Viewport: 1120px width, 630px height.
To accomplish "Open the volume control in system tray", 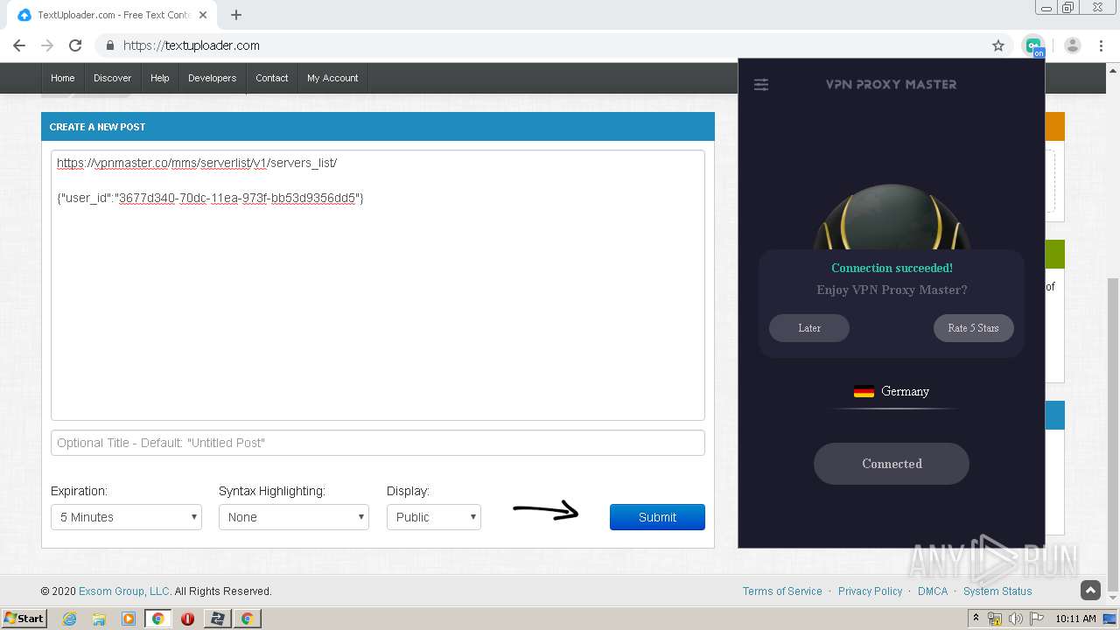I will pos(1016,619).
